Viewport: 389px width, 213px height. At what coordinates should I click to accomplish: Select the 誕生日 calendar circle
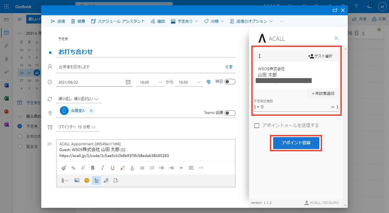20,146
